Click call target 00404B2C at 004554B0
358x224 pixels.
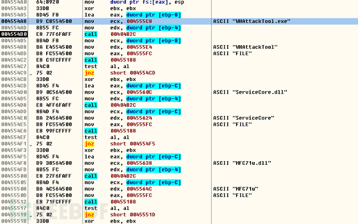(x=123, y=34)
